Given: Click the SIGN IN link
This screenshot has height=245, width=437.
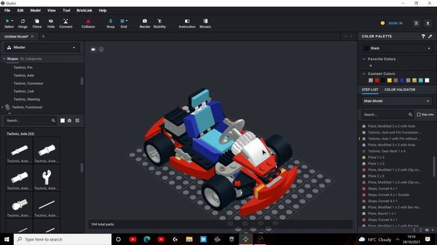Looking at the screenshot, I should click(x=395, y=23).
